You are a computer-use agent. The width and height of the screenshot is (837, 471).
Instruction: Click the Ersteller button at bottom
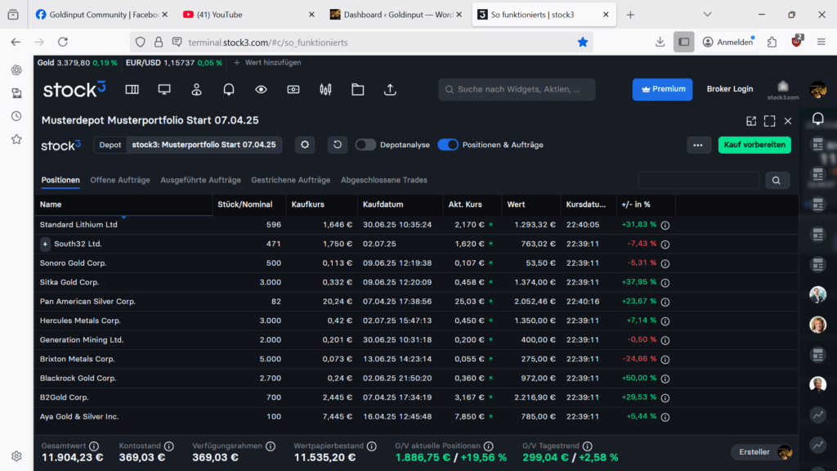point(762,452)
